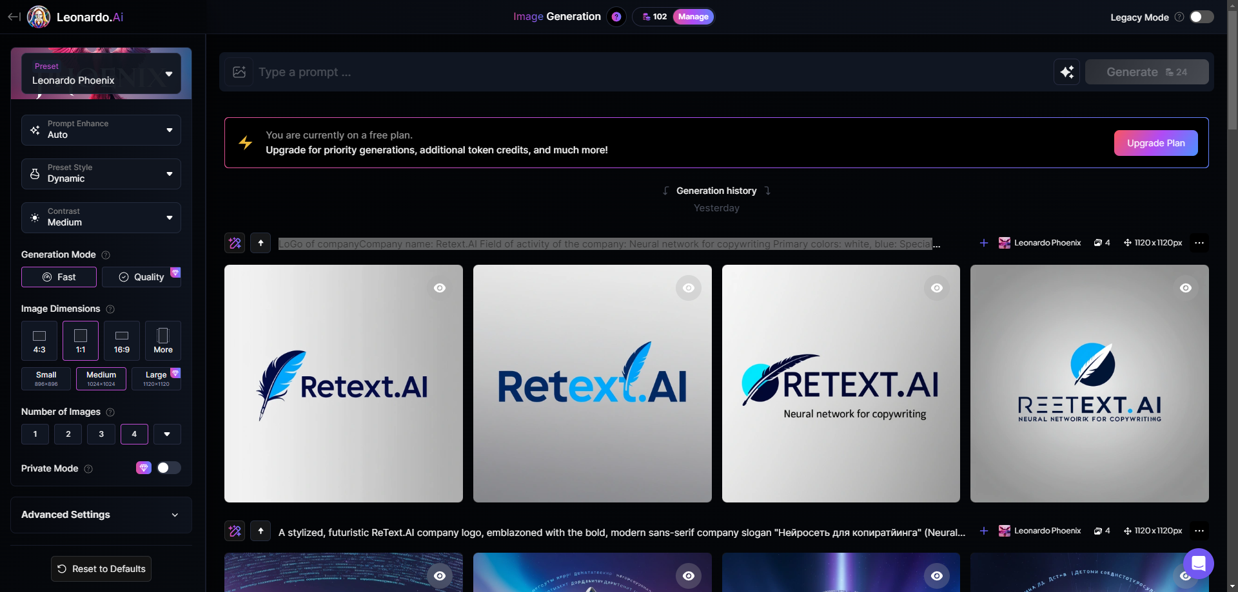Open the support chat bubble
This screenshot has height=592, width=1238.
tap(1199, 563)
